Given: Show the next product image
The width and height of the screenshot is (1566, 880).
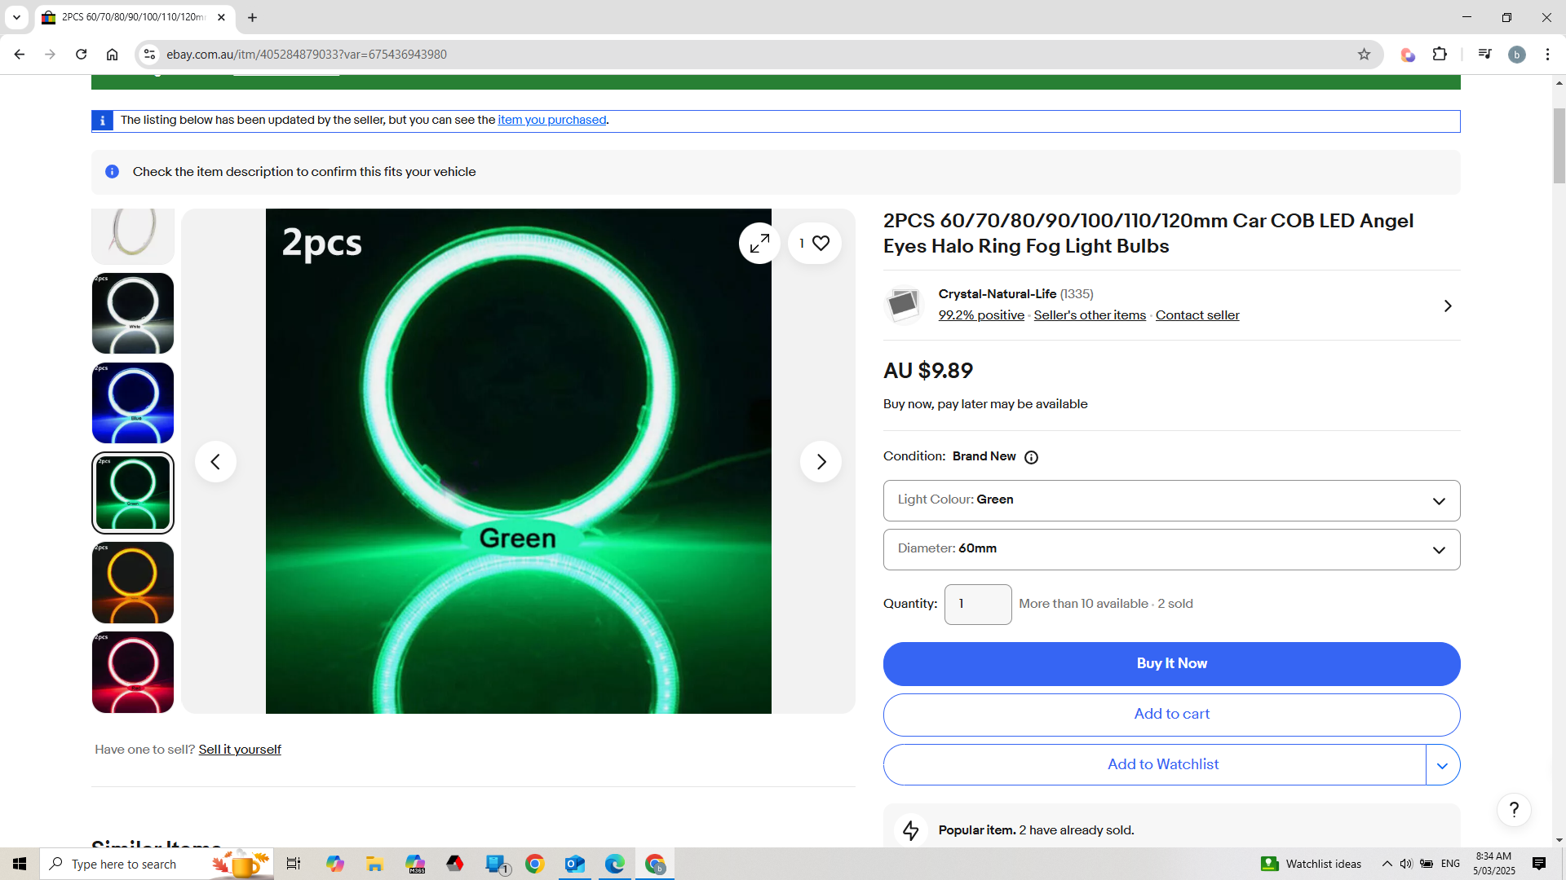Looking at the screenshot, I should tap(821, 462).
